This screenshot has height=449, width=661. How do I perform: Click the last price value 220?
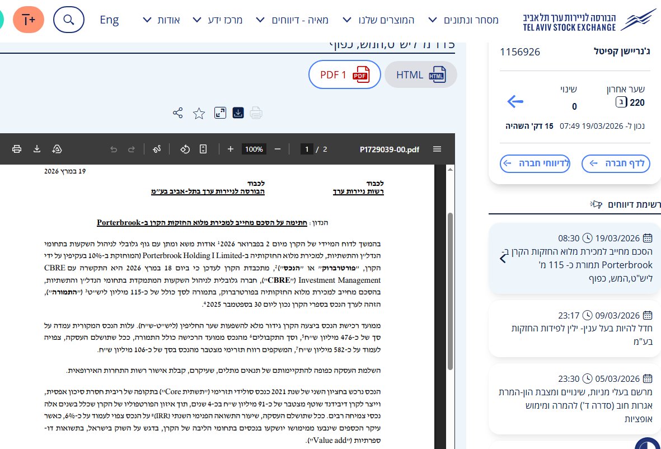click(x=637, y=102)
